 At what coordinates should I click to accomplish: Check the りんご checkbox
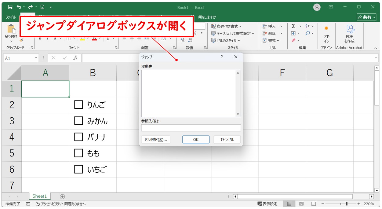point(79,105)
